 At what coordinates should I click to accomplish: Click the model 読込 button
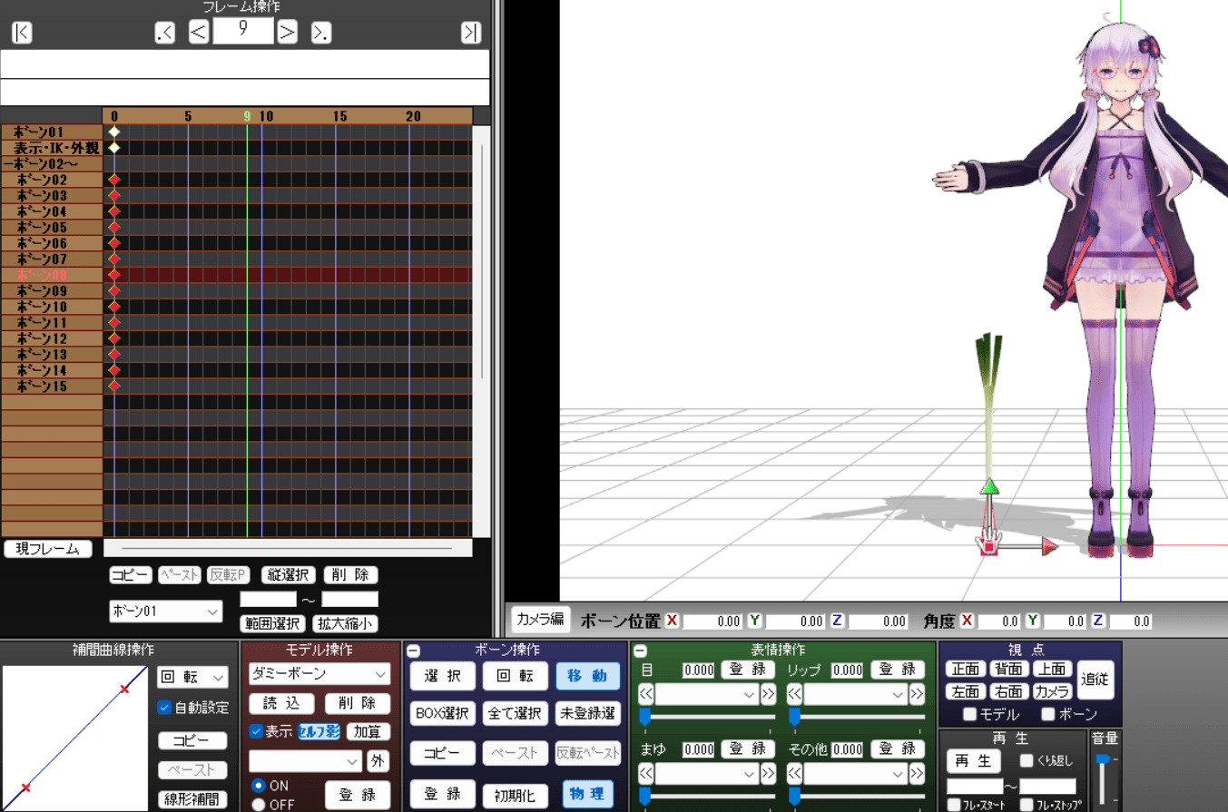[281, 704]
